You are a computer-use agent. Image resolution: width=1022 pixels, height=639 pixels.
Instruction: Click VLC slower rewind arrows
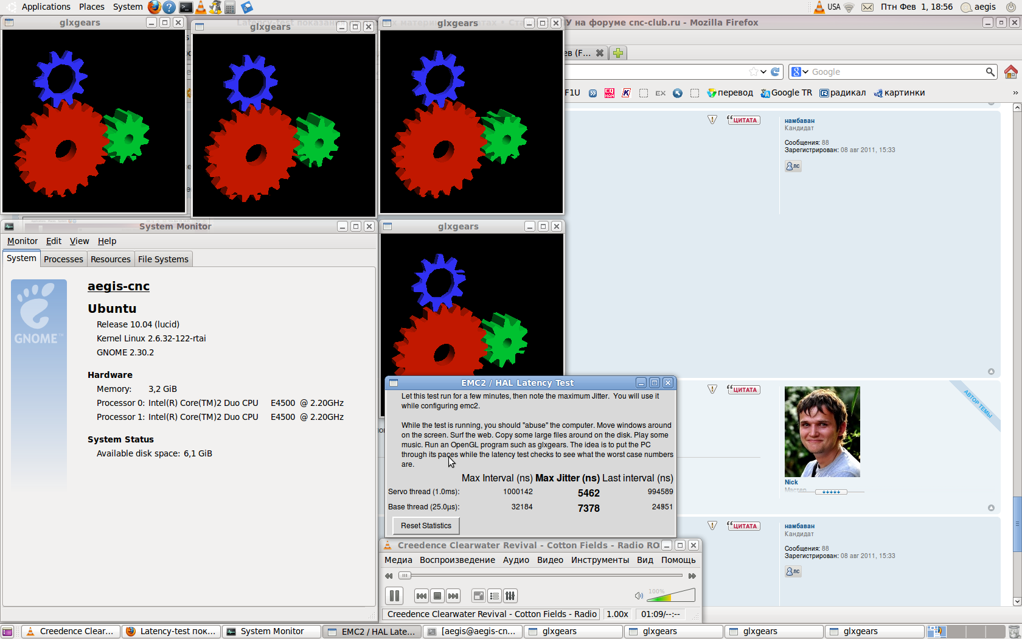[x=389, y=576]
